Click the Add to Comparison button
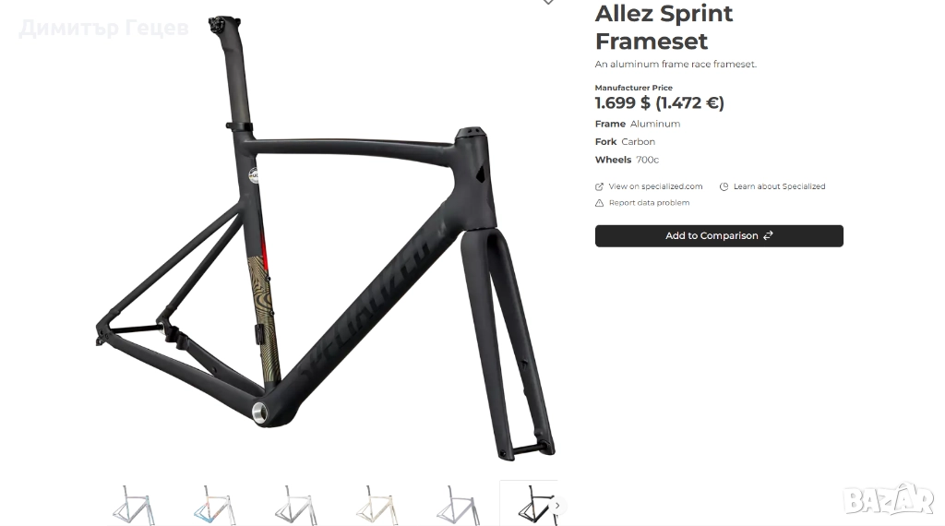Screen dimensions: 945x526 719,235
